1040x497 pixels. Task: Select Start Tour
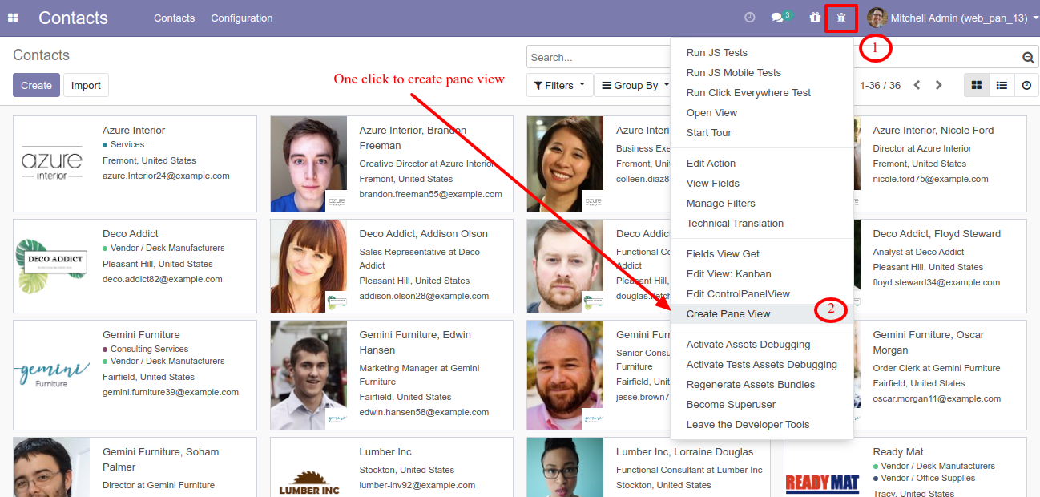coord(709,133)
